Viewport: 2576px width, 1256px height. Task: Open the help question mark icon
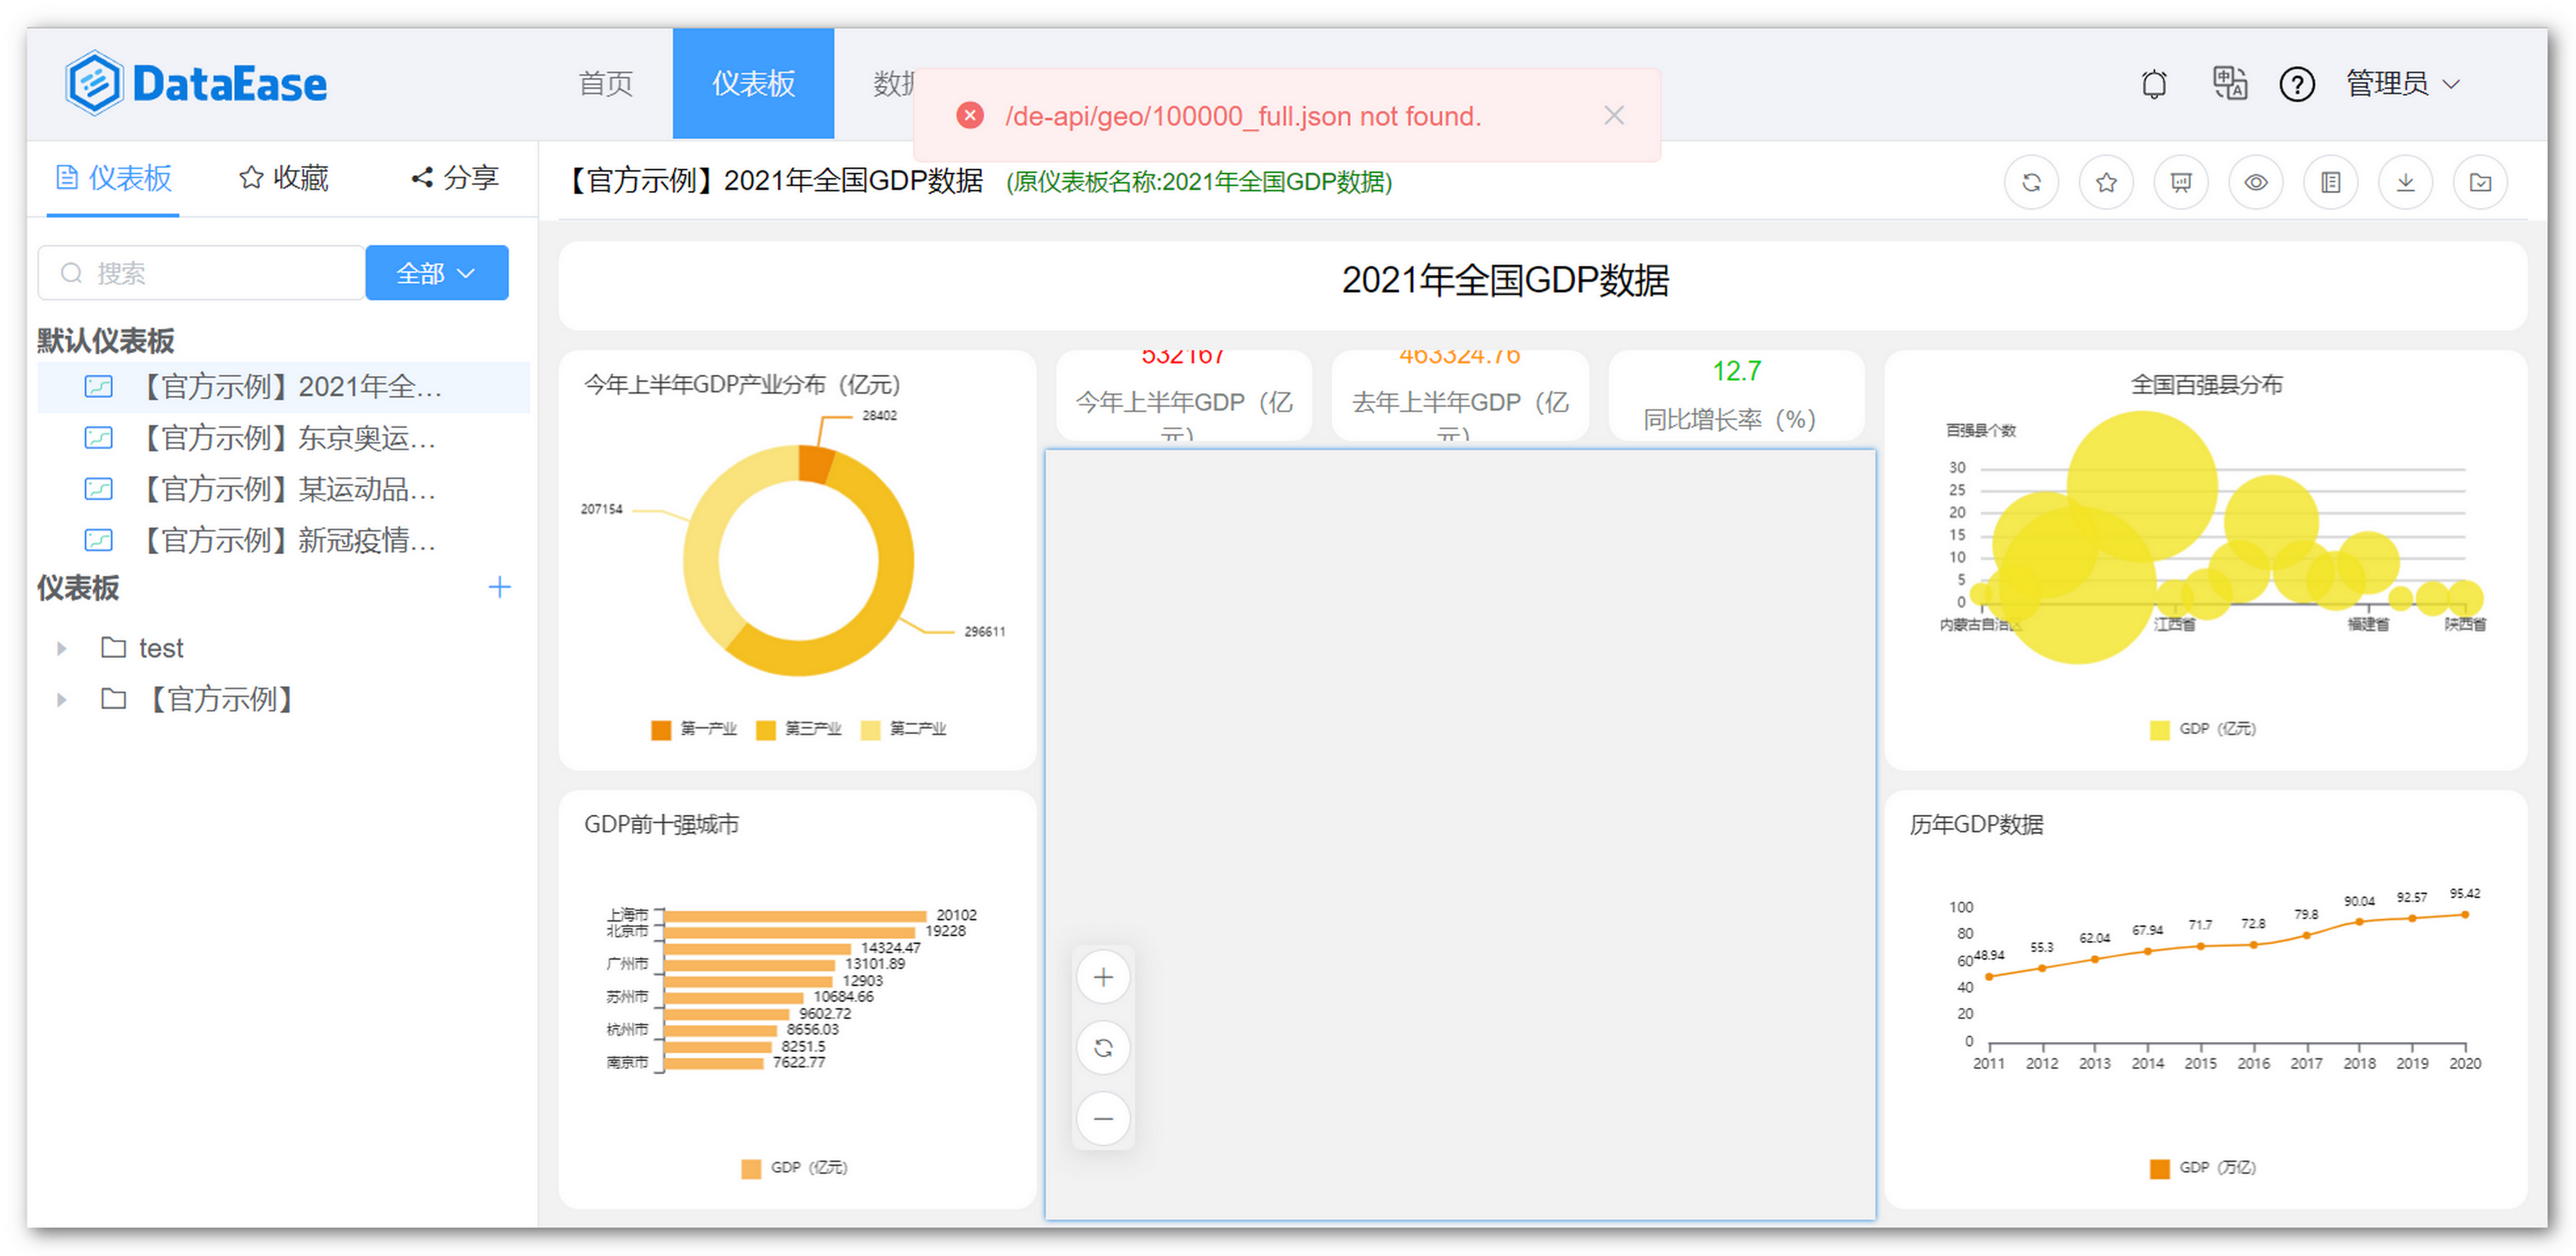[x=2297, y=84]
